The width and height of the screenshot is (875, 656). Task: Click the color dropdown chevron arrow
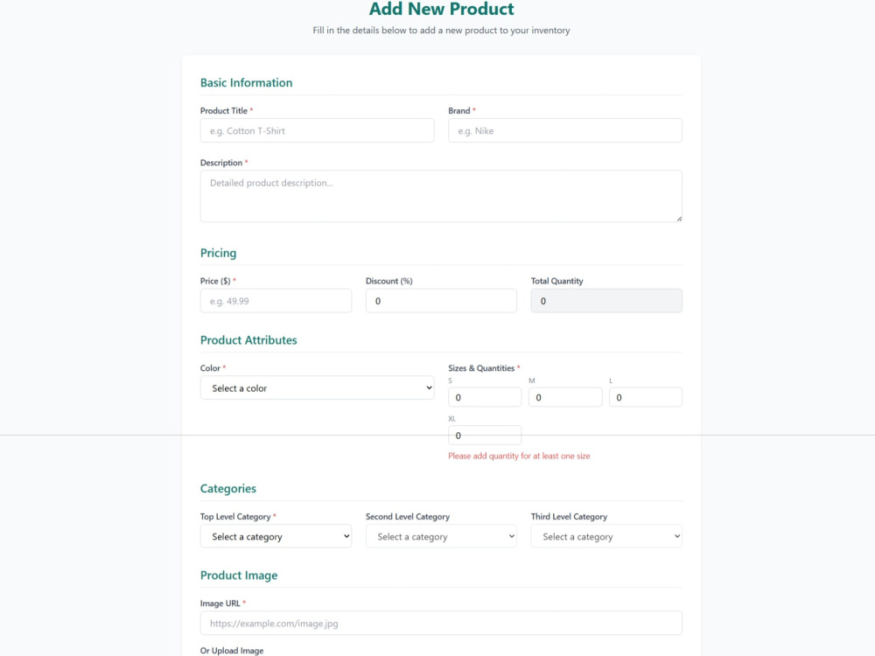coord(429,387)
